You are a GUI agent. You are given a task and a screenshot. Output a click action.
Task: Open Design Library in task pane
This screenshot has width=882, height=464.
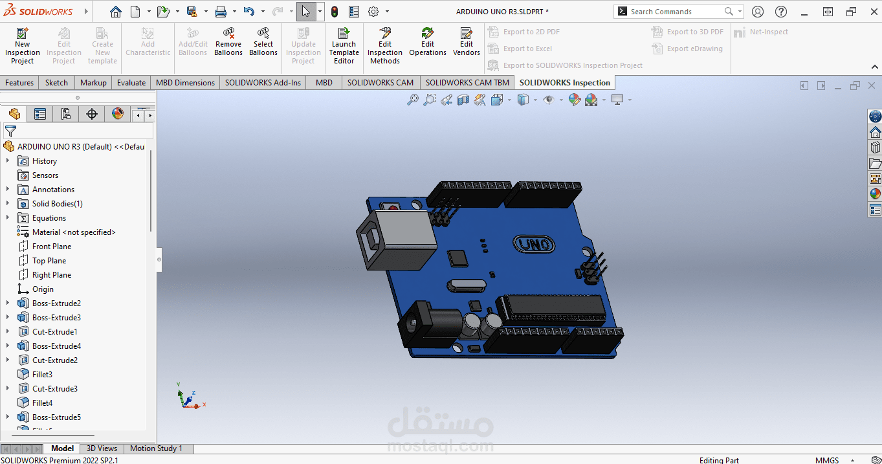875,148
